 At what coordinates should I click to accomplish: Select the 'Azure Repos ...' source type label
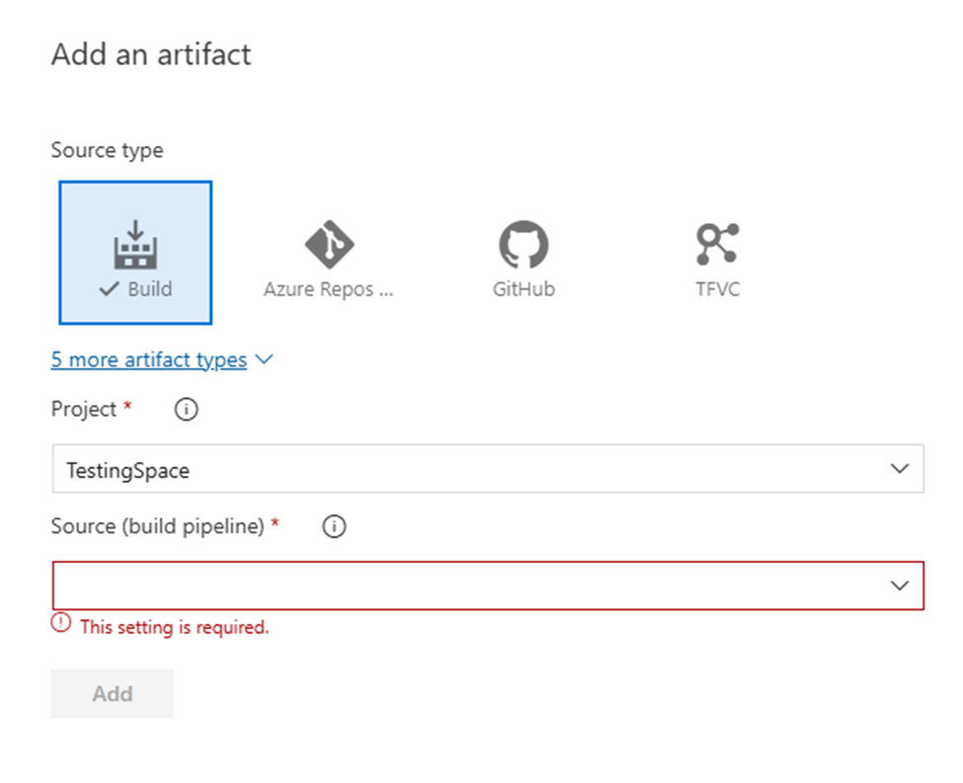pyautogui.click(x=328, y=290)
